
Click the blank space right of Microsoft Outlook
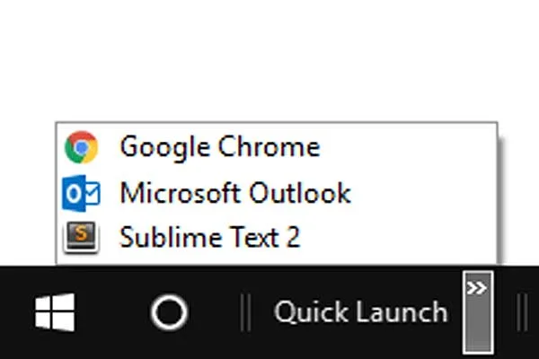[x=423, y=193]
